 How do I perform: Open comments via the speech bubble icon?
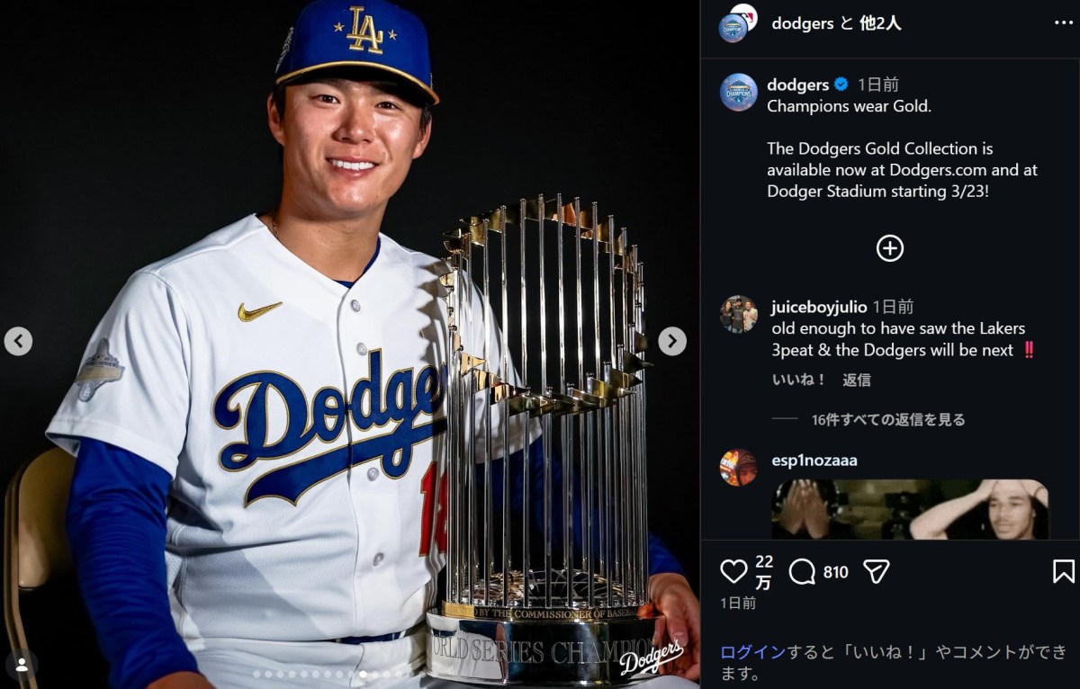[802, 571]
